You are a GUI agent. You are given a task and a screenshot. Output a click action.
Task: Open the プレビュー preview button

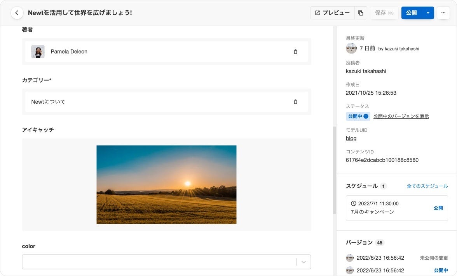point(332,13)
